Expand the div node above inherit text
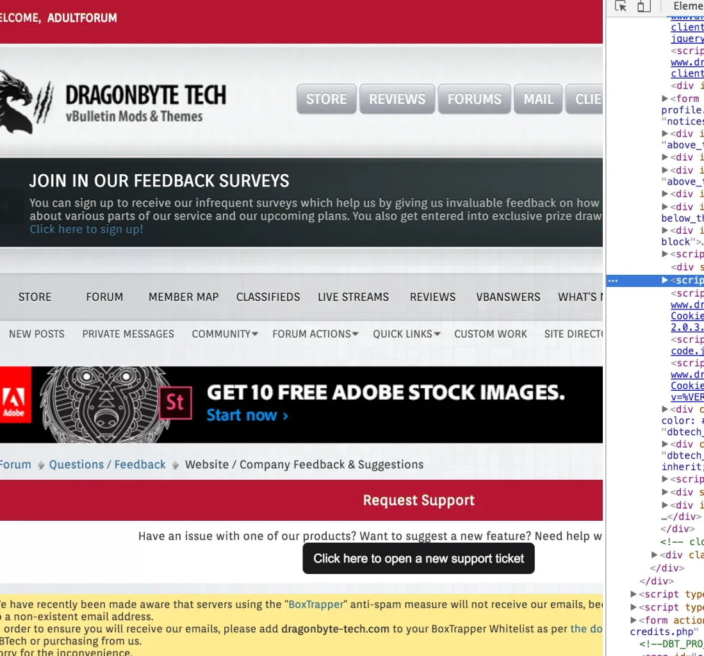This screenshot has height=656, width=704. [x=665, y=443]
